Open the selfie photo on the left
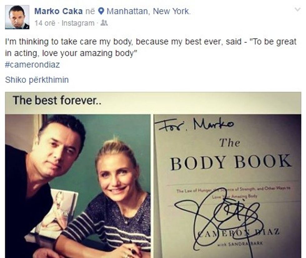This screenshot has height=258, width=306. [x=78, y=186]
